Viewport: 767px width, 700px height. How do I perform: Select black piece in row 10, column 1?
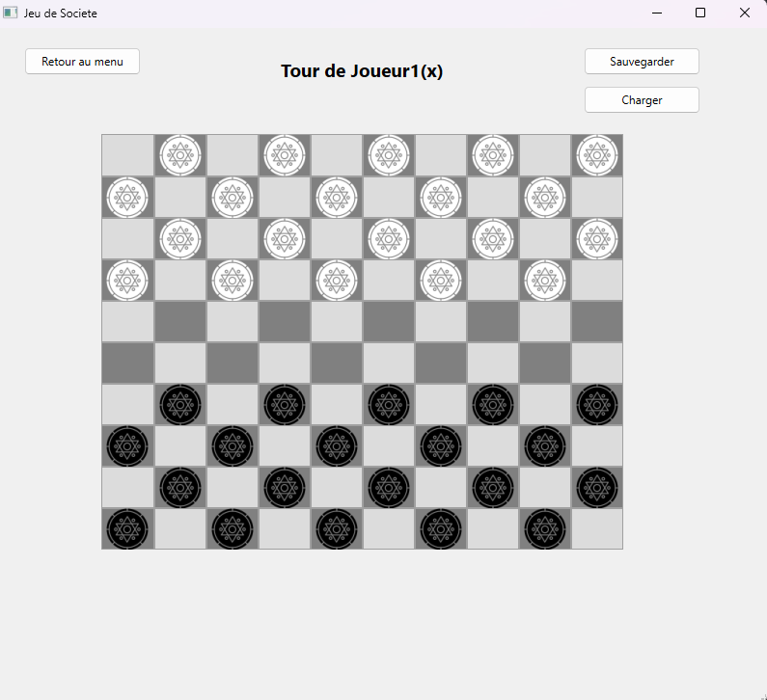pos(127,529)
